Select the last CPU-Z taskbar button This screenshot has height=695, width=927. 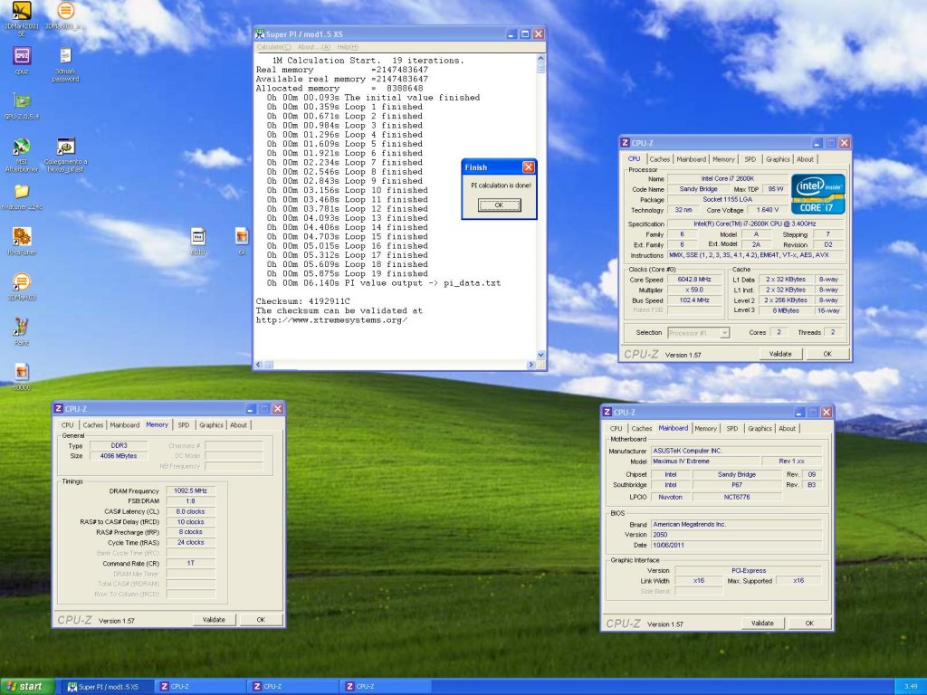[x=386, y=687]
